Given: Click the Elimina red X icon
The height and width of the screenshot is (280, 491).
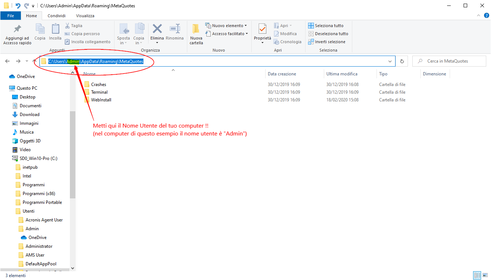Looking at the screenshot, I should point(157,29).
